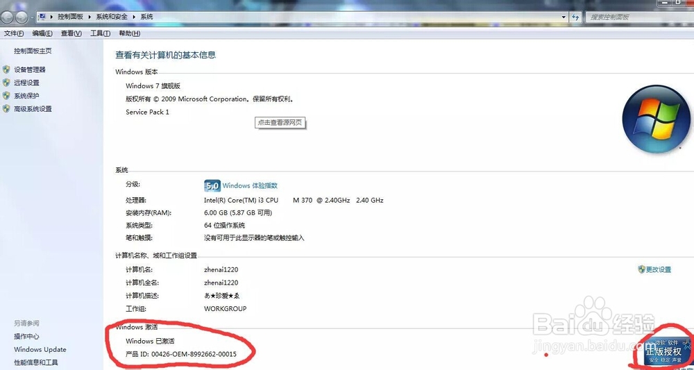
Task: Click the shield icon next to 更改设置
Action: [641, 269]
